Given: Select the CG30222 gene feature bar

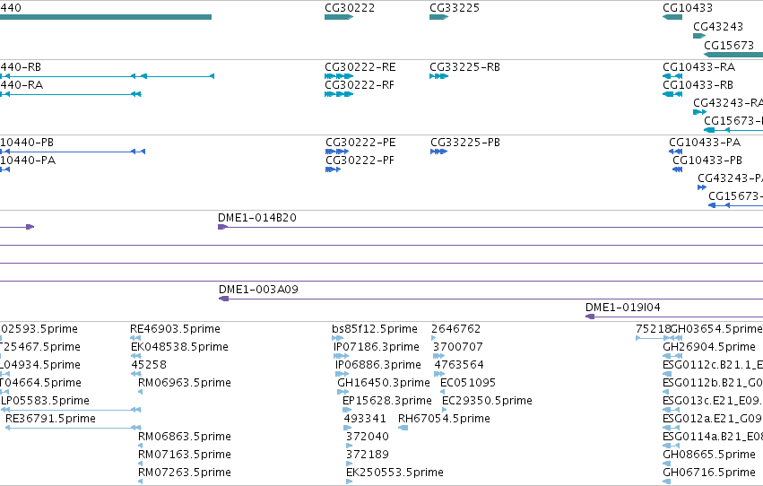Looking at the screenshot, I should tap(339, 17).
